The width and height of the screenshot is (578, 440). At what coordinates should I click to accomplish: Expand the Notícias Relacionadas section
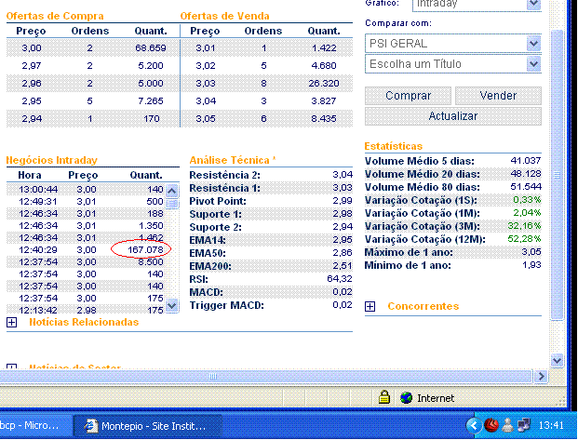[x=12, y=323]
